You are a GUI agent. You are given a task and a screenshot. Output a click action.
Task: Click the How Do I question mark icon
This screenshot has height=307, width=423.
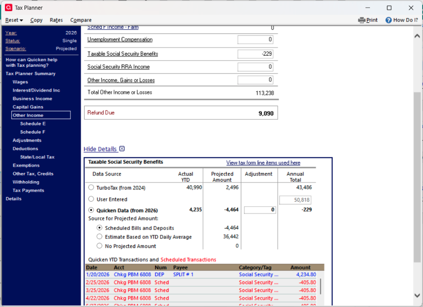[x=388, y=20]
